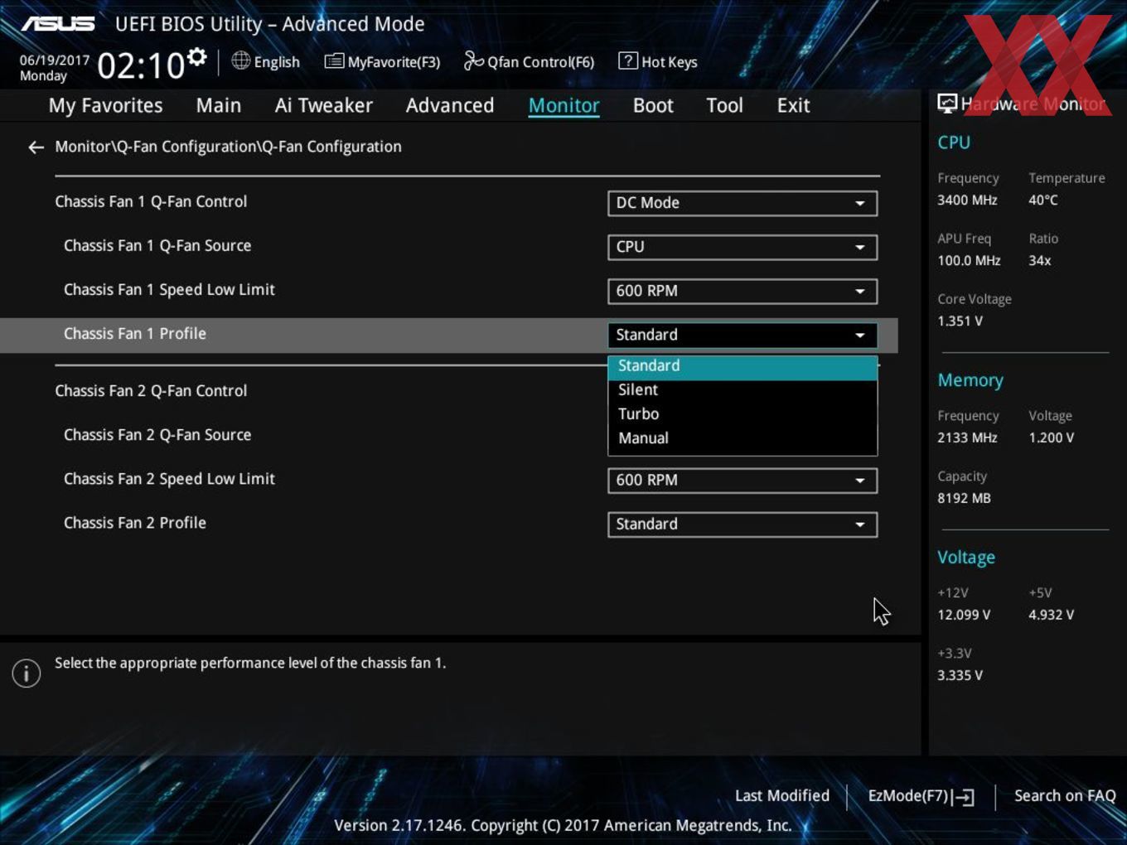Expand Chassis Fan 1 Q-Fan Source dropdown
Viewport: 1127px width, 845px height.
coord(742,247)
